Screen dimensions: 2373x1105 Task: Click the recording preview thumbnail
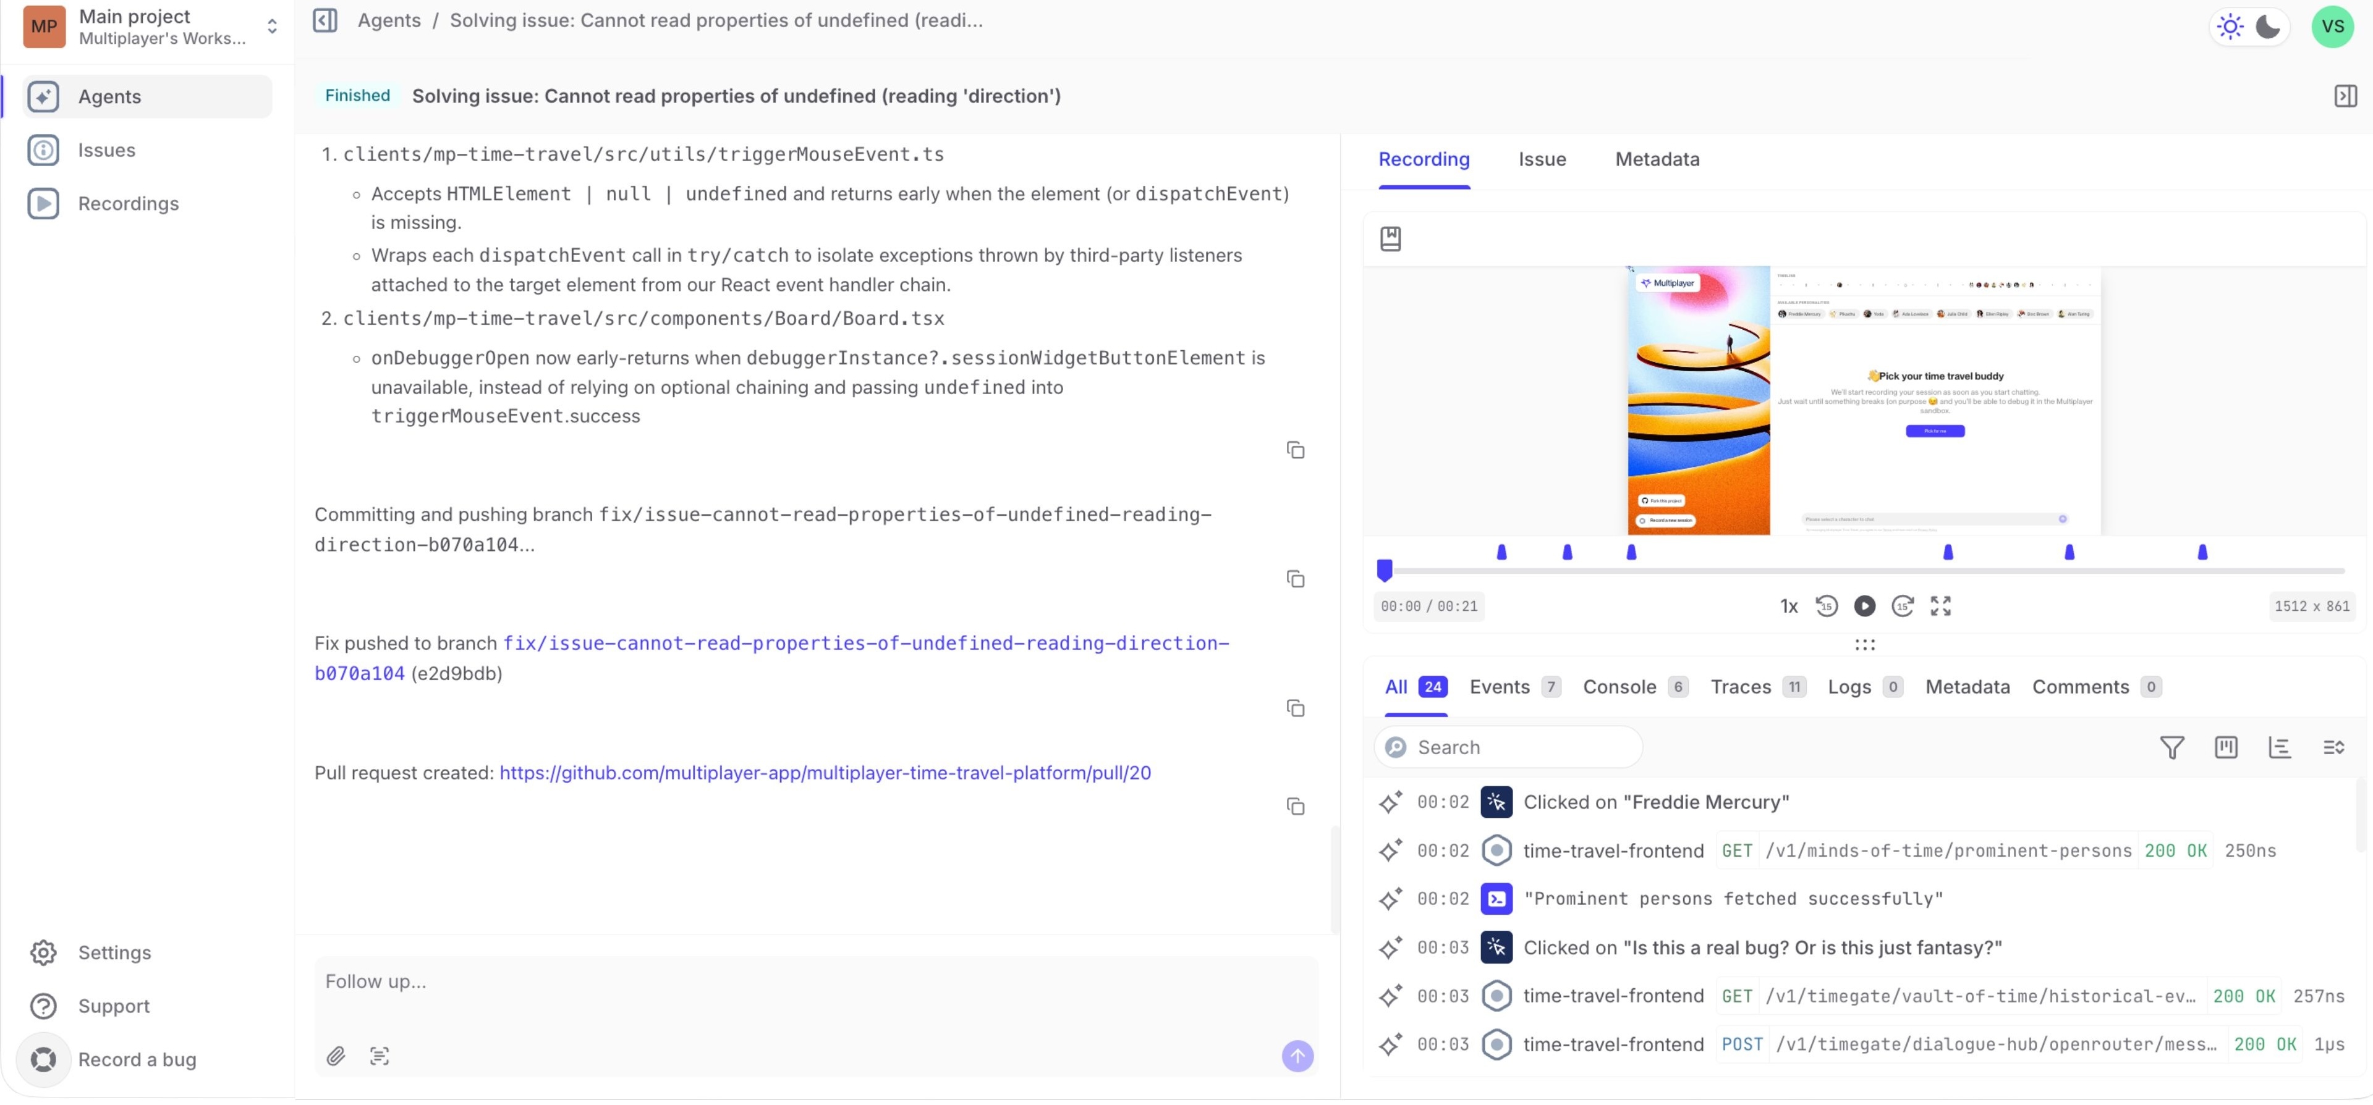(1864, 401)
